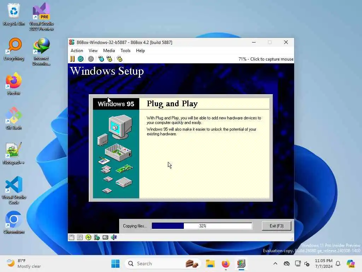Open the Tools menu

[x=125, y=50]
